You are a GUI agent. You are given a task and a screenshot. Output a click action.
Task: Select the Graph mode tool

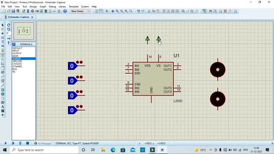[3, 64]
